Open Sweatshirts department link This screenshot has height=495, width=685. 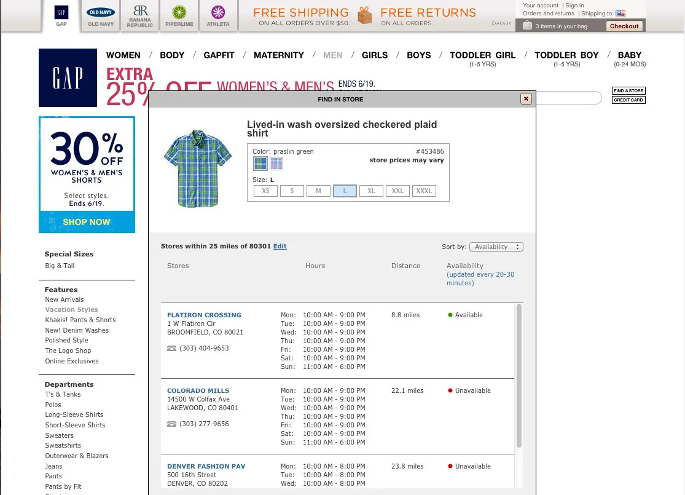(x=63, y=445)
